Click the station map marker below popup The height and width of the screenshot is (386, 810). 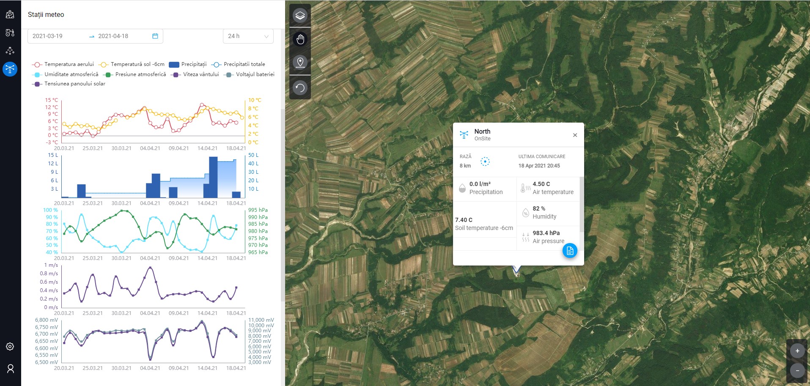[x=516, y=271]
